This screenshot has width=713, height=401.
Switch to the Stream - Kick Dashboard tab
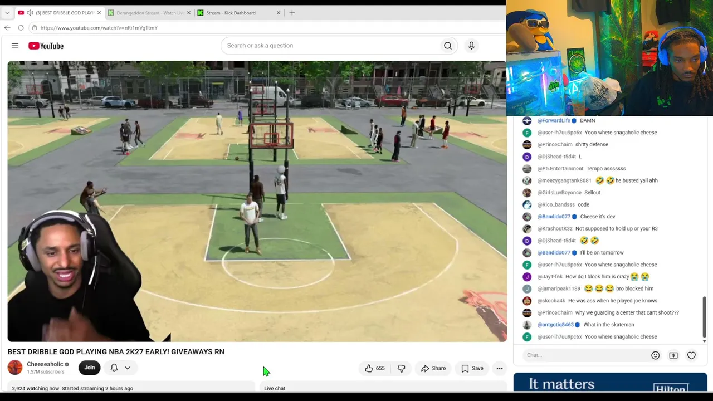point(240,13)
